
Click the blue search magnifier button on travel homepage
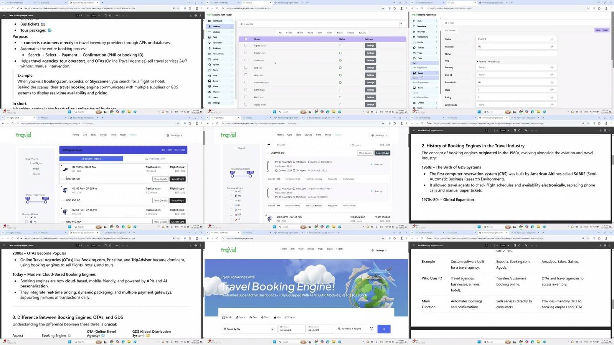click(384, 329)
